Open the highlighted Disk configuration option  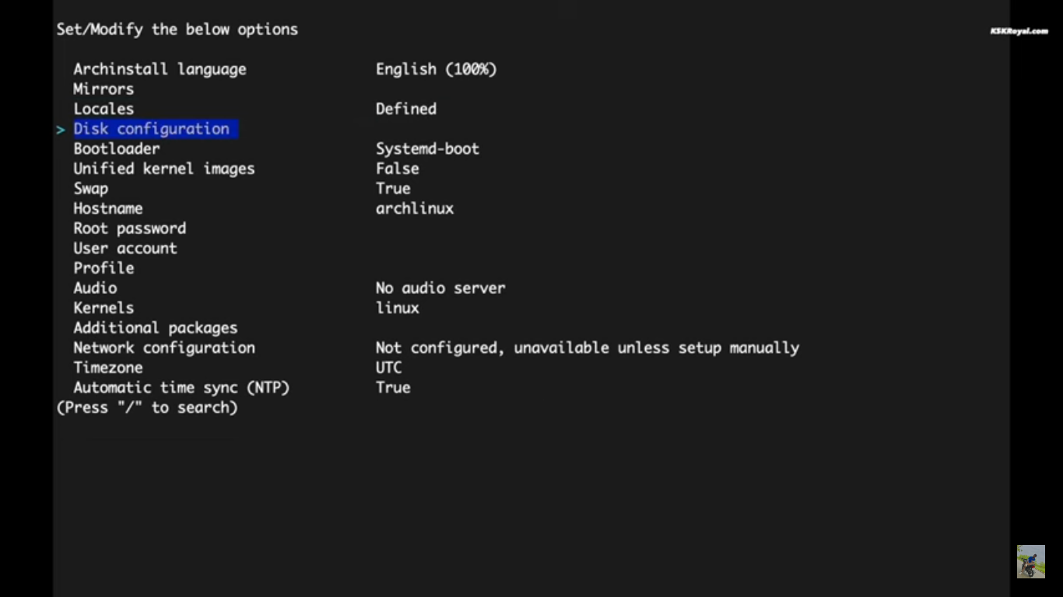[153, 129]
